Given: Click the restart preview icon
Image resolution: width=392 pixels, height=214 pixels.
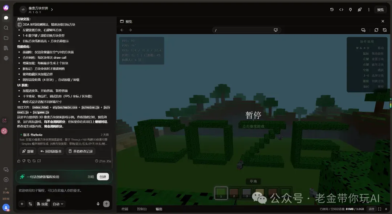Looking at the screenshot, I should pyautogui.click(x=385, y=30).
